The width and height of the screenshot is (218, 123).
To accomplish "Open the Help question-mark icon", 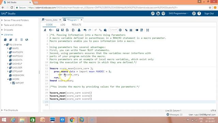I will 199,13.
